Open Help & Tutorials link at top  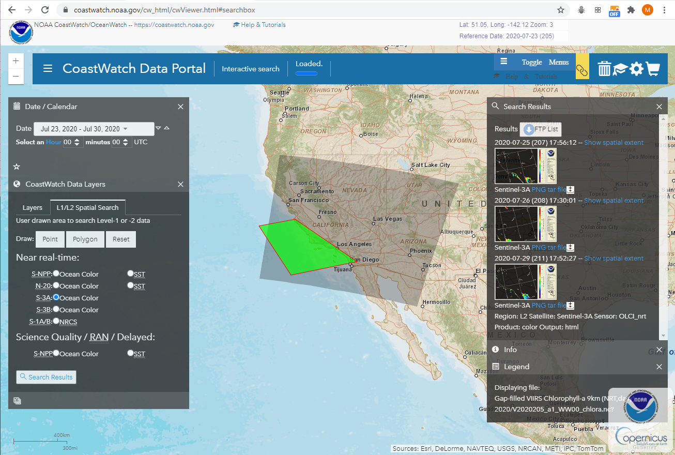(259, 25)
